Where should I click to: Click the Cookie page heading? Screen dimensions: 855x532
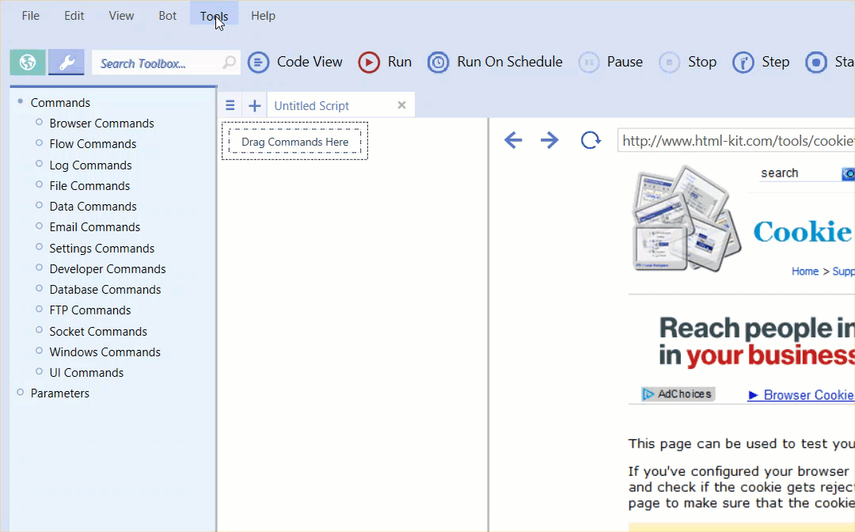(804, 232)
